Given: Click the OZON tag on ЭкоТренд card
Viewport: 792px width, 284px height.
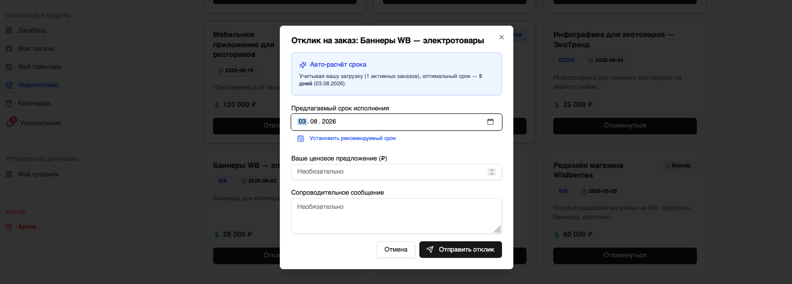Looking at the screenshot, I should pyautogui.click(x=566, y=60).
